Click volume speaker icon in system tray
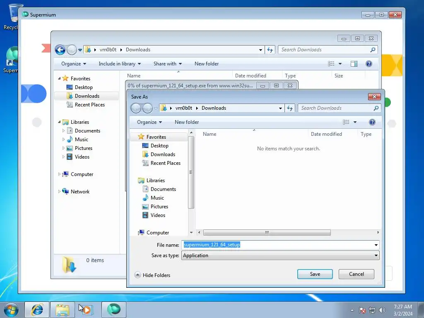The height and width of the screenshot is (318, 424). pos(382,310)
